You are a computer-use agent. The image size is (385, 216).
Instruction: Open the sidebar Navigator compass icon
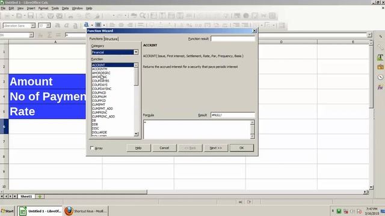[380, 77]
